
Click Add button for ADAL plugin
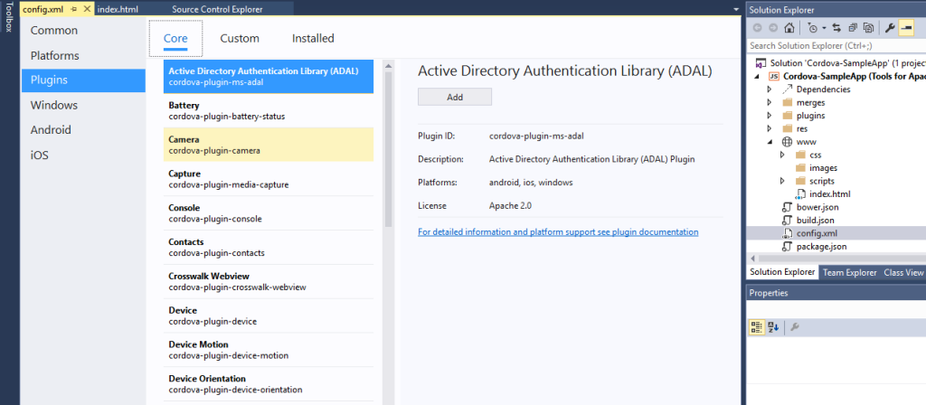click(x=454, y=97)
